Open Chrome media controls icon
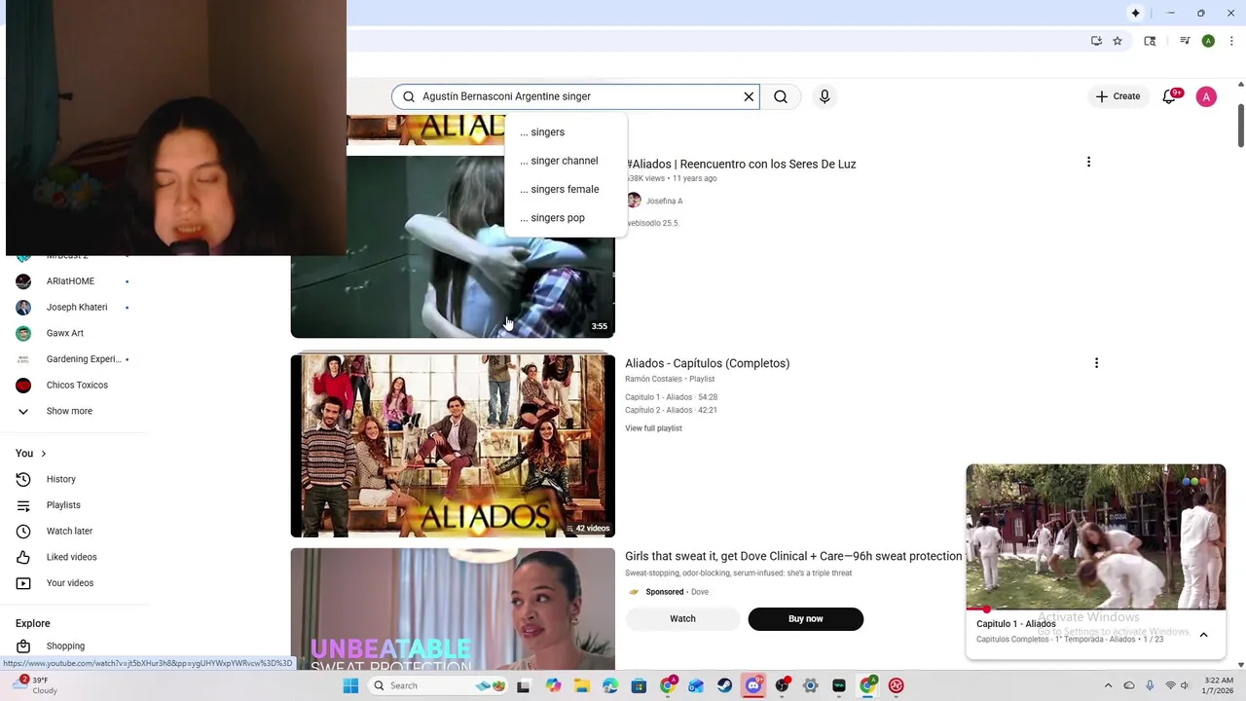This screenshot has height=701, width=1246. pyautogui.click(x=1185, y=41)
